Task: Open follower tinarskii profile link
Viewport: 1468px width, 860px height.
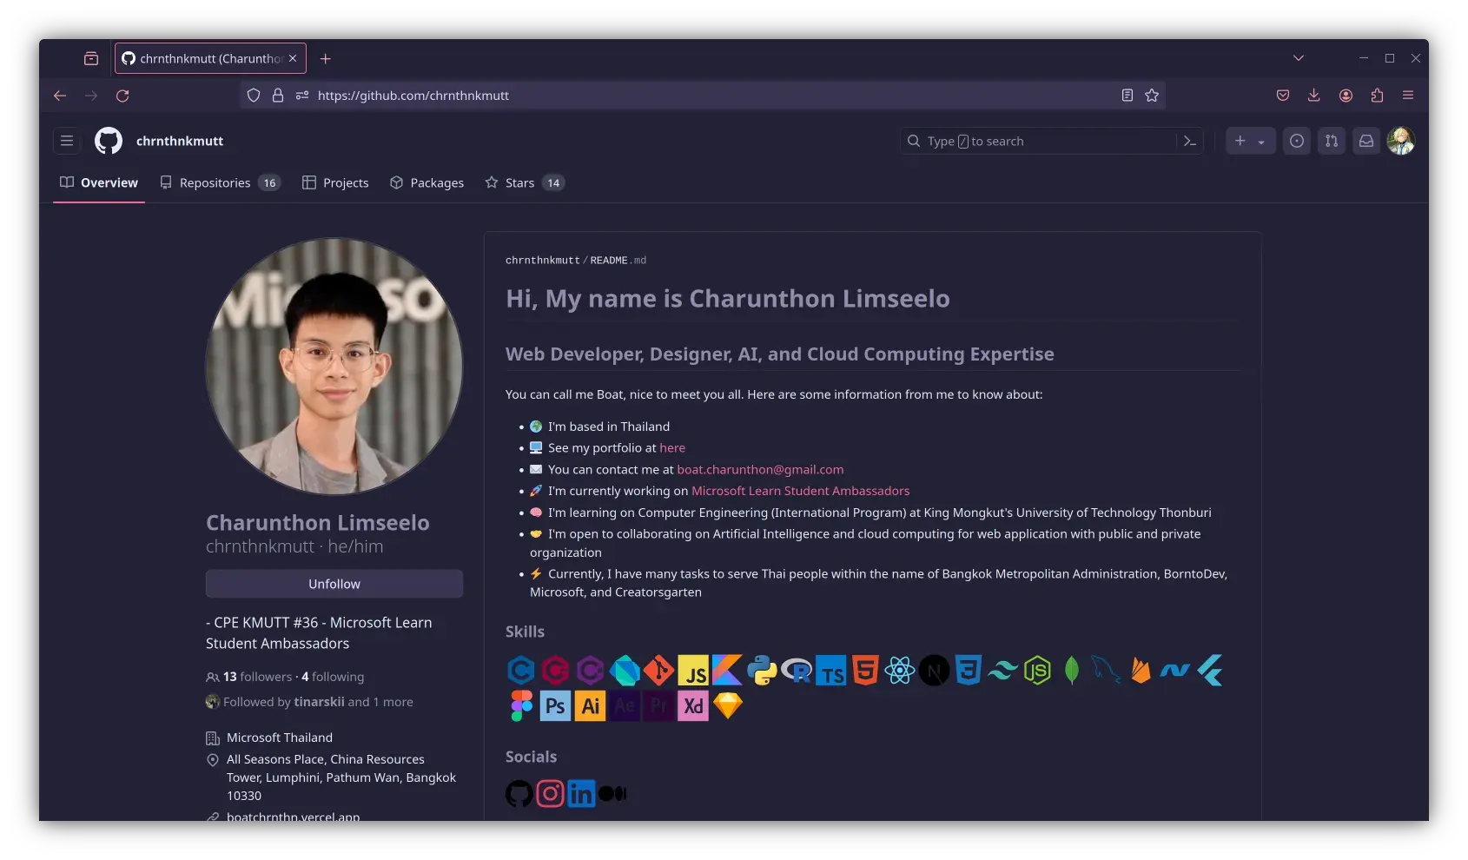Action: point(319,702)
